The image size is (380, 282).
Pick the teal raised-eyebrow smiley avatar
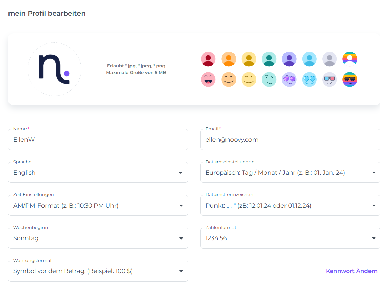[x=269, y=80]
